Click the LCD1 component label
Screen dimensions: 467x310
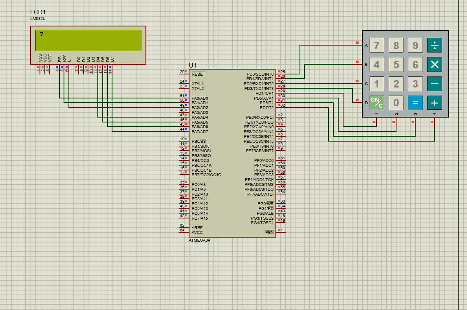tap(38, 12)
